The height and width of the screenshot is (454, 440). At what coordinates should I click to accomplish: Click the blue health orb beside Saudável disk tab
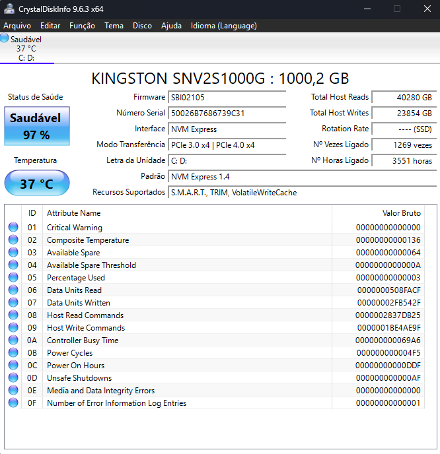[x=5, y=38]
